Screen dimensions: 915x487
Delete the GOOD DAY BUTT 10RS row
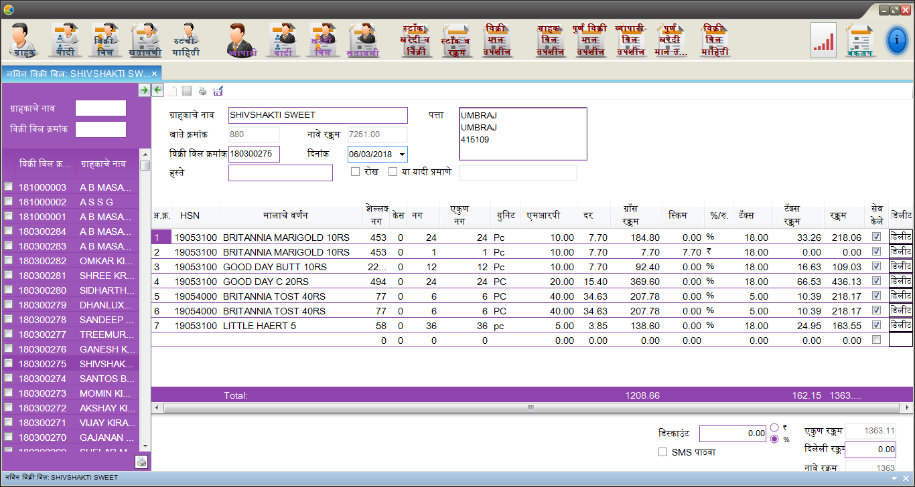coord(901,266)
